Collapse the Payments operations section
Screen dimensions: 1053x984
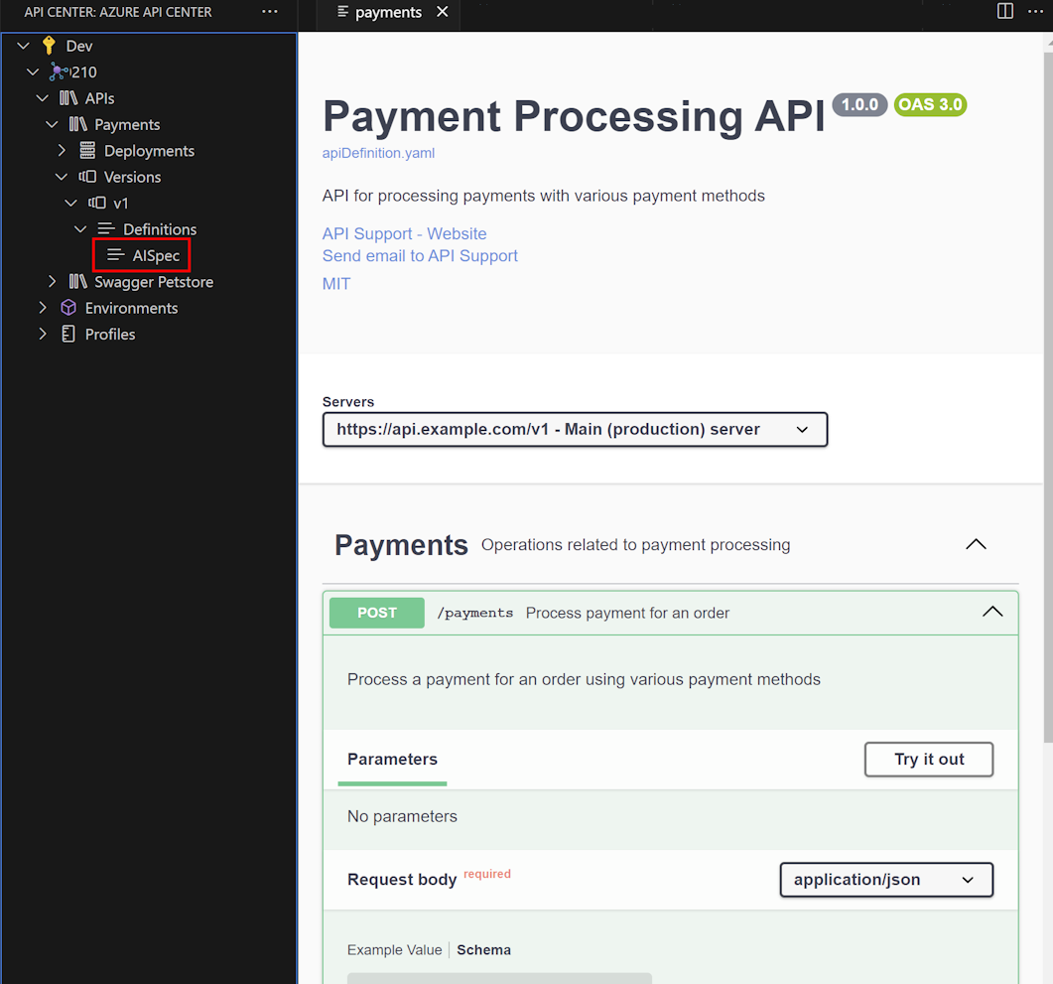point(976,544)
